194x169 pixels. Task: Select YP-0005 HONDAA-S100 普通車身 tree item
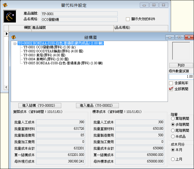point(63,63)
